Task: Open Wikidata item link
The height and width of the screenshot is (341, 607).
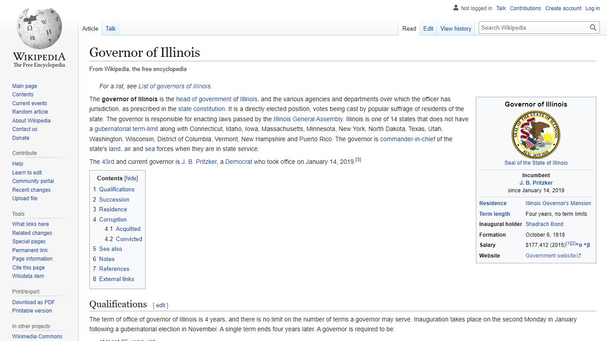Action: point(28,276)
